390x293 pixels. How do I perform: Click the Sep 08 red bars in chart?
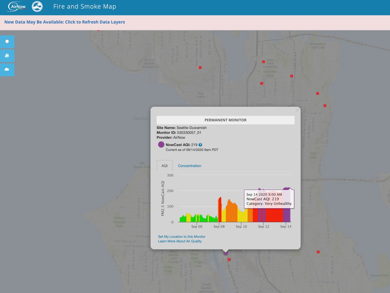tap(220, 209)
